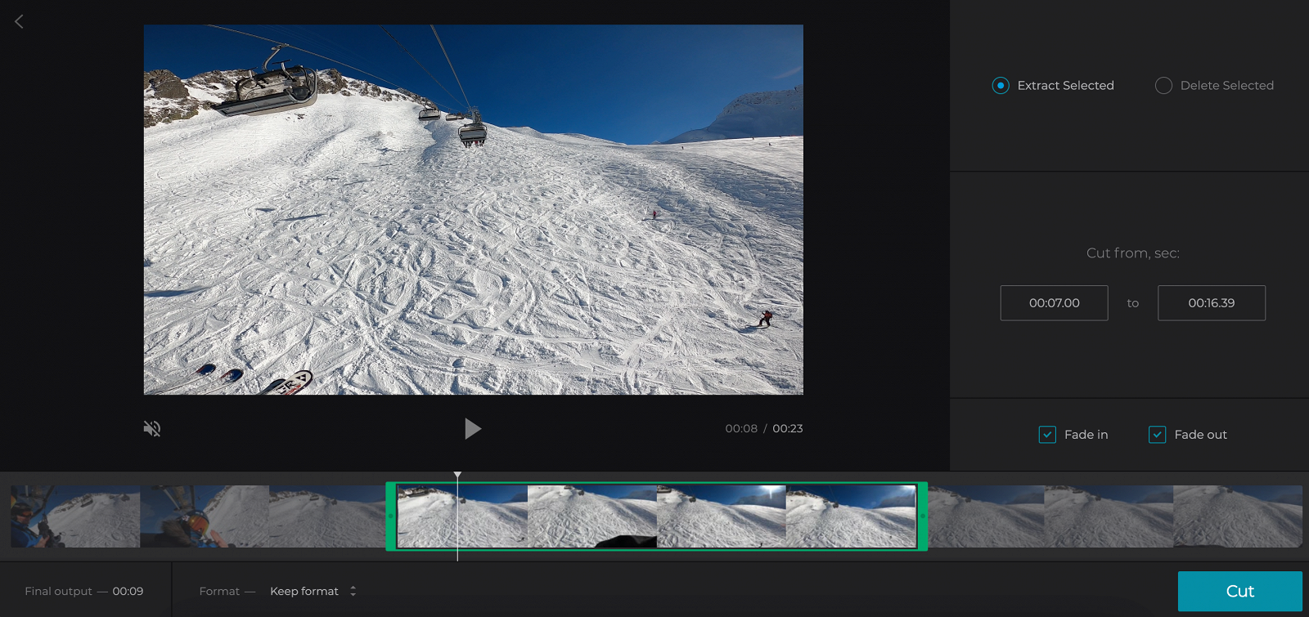Disable the Fade out checkbox

(x=1157, y=435)
